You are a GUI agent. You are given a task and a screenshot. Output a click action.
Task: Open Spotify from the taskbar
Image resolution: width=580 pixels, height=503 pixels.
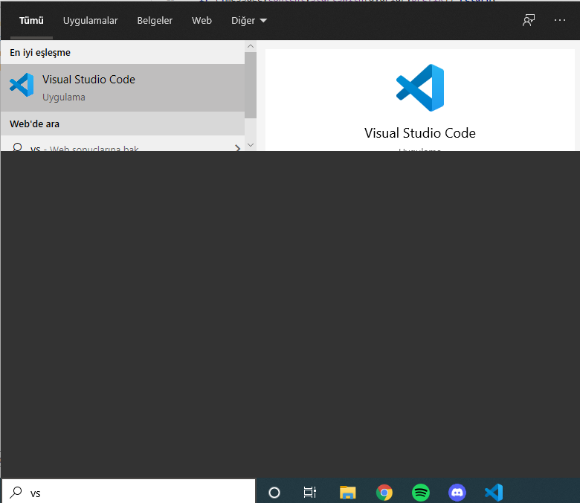tap(421, 493)
